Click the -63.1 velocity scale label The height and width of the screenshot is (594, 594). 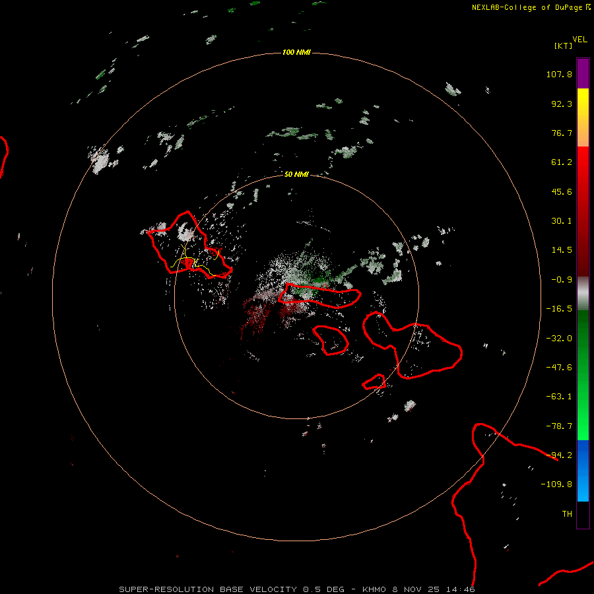[x=559, y=397]
